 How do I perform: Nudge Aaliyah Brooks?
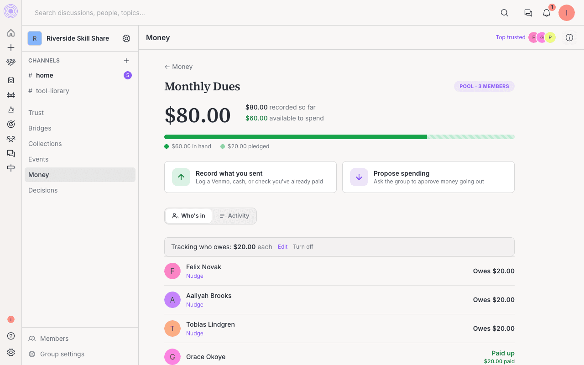tap(195, 305)
